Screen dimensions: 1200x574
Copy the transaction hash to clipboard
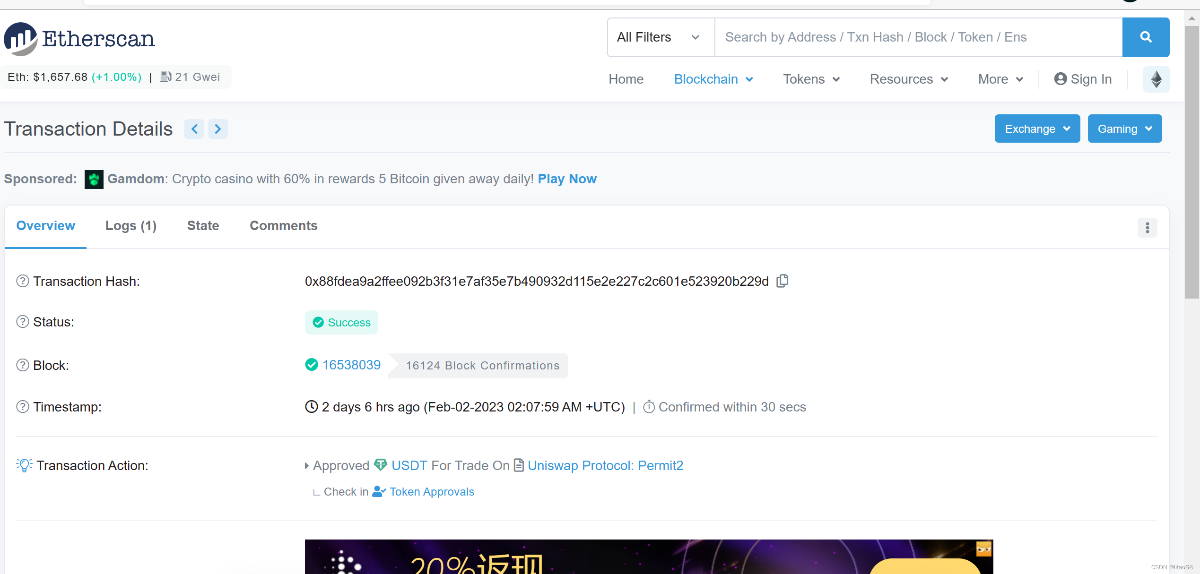coord(783,281)
